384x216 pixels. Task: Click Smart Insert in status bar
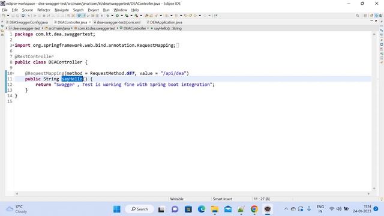tap(223, 199)
